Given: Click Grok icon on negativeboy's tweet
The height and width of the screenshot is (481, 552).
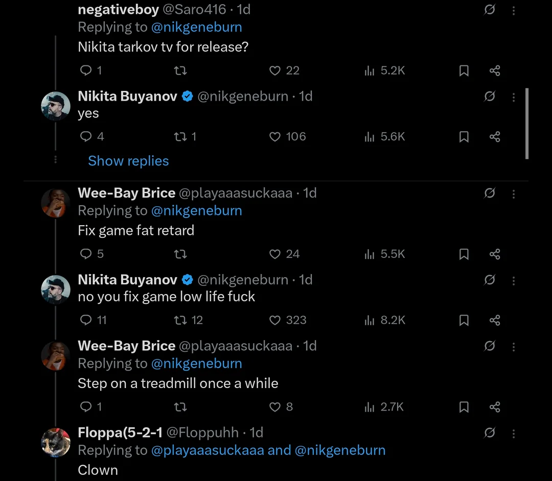Looking at the screenshot, I should pos(489,10).
